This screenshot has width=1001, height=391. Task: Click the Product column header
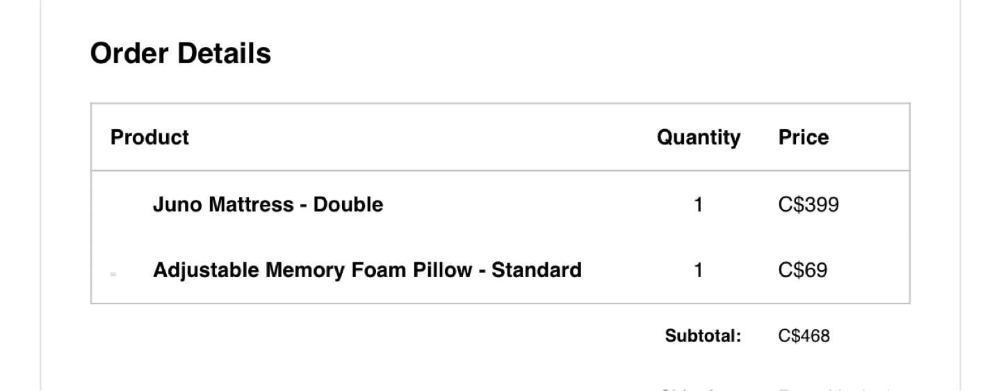pyautogui.click(x=149, y=138)
